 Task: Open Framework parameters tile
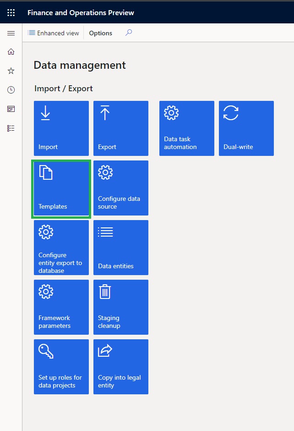point(61,307)
